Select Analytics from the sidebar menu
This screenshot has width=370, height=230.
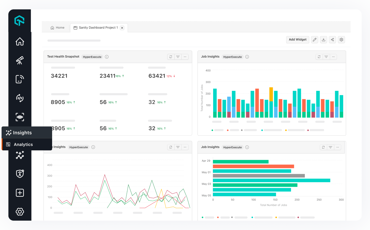tap(23, 144)
